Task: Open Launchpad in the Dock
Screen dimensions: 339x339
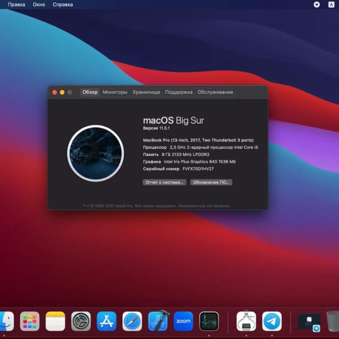Action: (30, 321)
